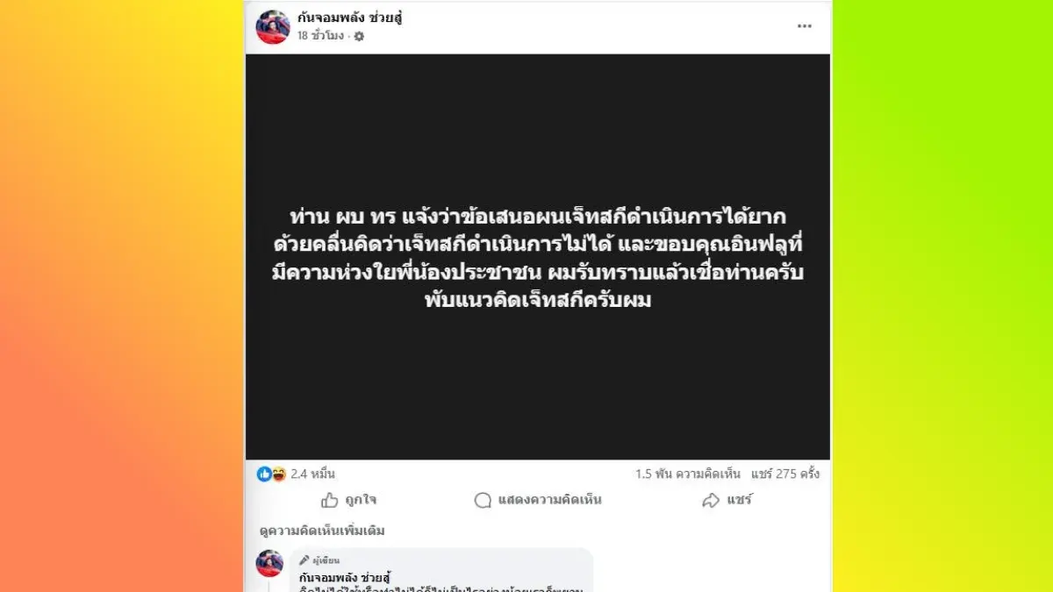
Task: Open the commenter name กันจอมพลัง ช่วยสู้ in comment
Action: 345,575
